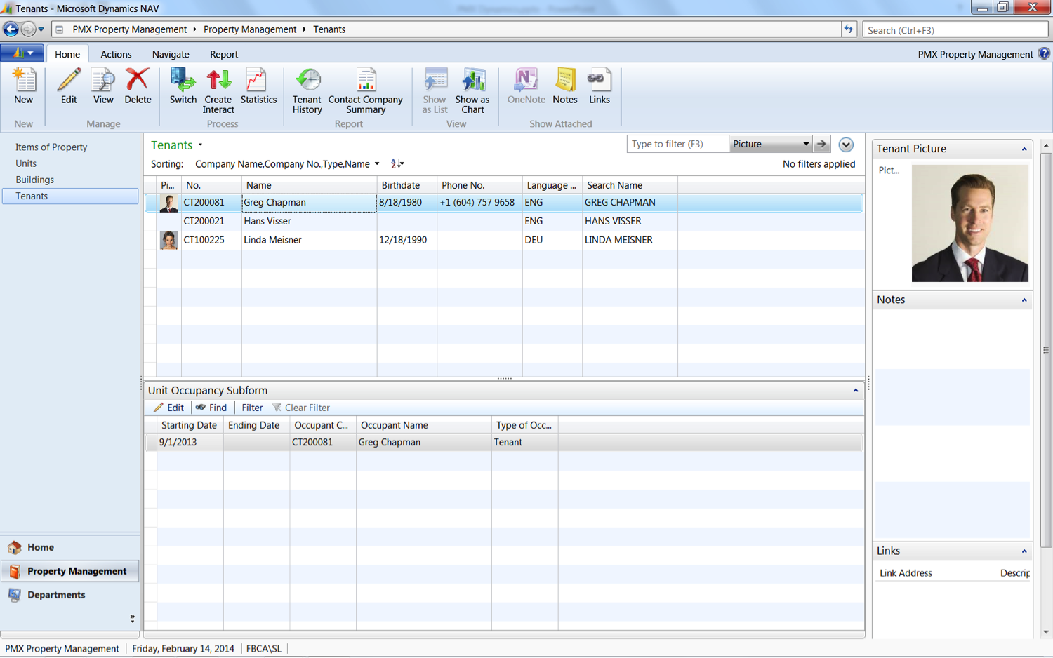
Task: Click the tenant portrait photo in Tenant Picture
Action: coord(970,223)
